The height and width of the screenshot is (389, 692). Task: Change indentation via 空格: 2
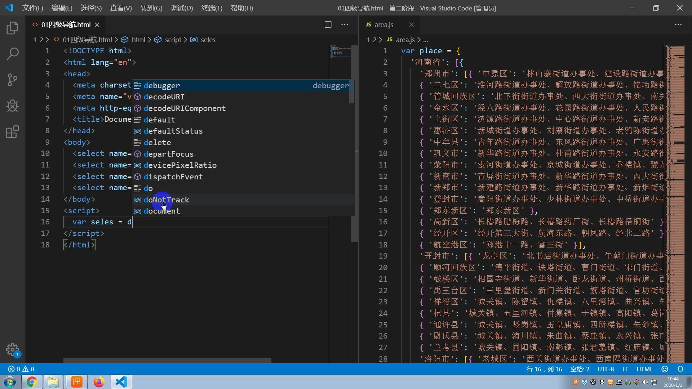pyautogui.click(x=580, y=369)
